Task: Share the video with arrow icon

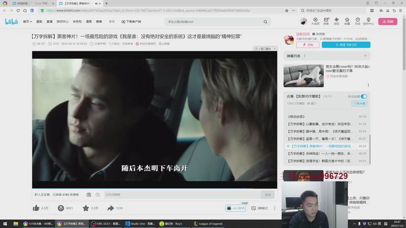Action: point(111,208)
